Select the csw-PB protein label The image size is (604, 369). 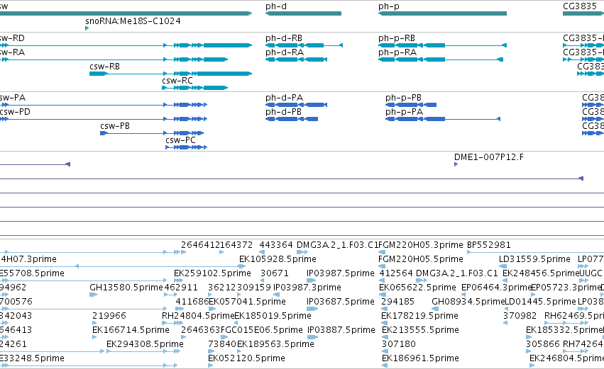tap(115, 126)
